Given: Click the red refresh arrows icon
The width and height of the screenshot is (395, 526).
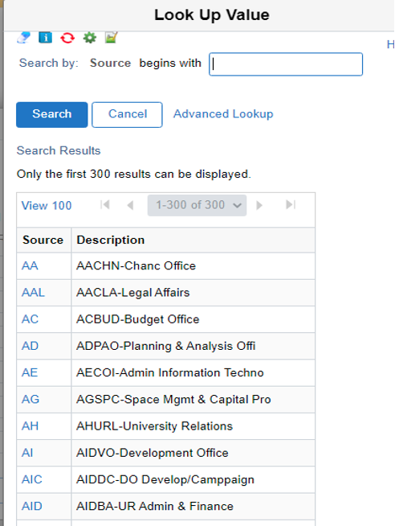Looking at the screenshot, I should [x=67, y=38].
